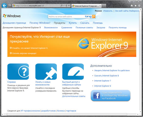The height and width of the screenshot is (117, 143).
Task: Open the Скачать navigation item
Action: point(85,23)
